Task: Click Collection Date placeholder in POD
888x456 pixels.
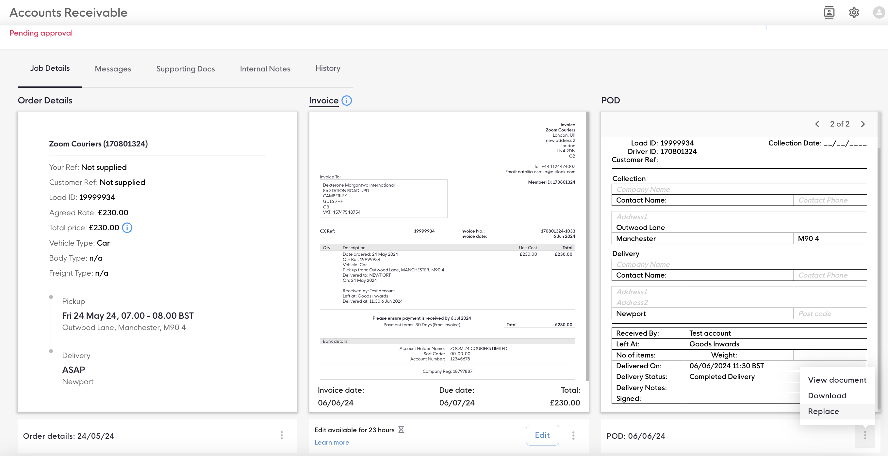Action: tap(845, 144)
